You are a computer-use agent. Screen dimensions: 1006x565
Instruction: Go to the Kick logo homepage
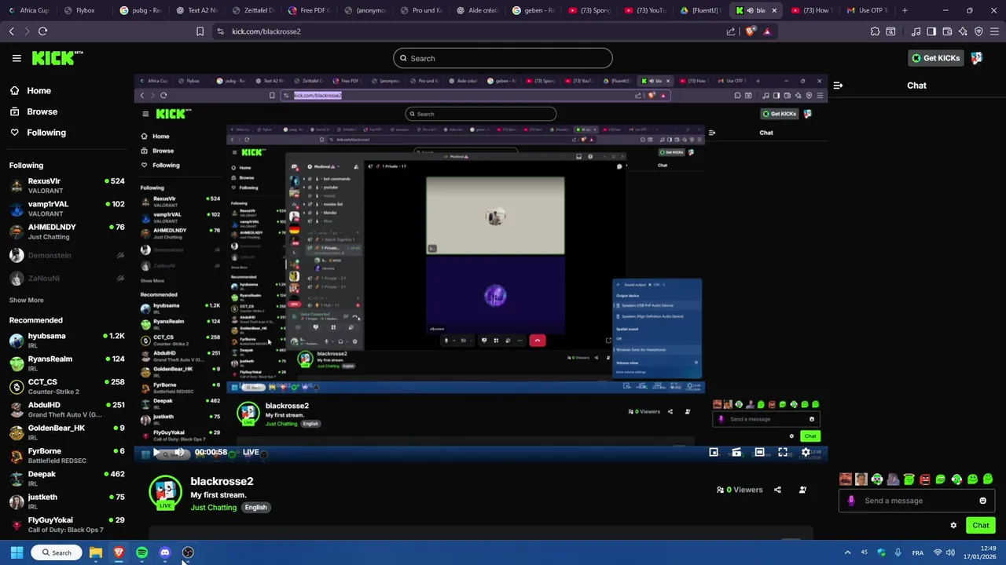(x=57, y=58)
